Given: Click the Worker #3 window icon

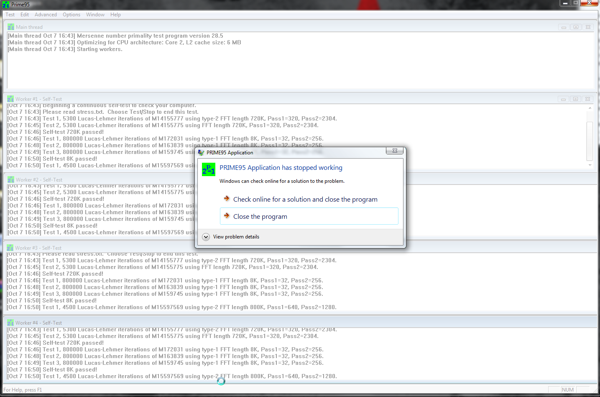Looking at the screenshot, I should 10,248.
